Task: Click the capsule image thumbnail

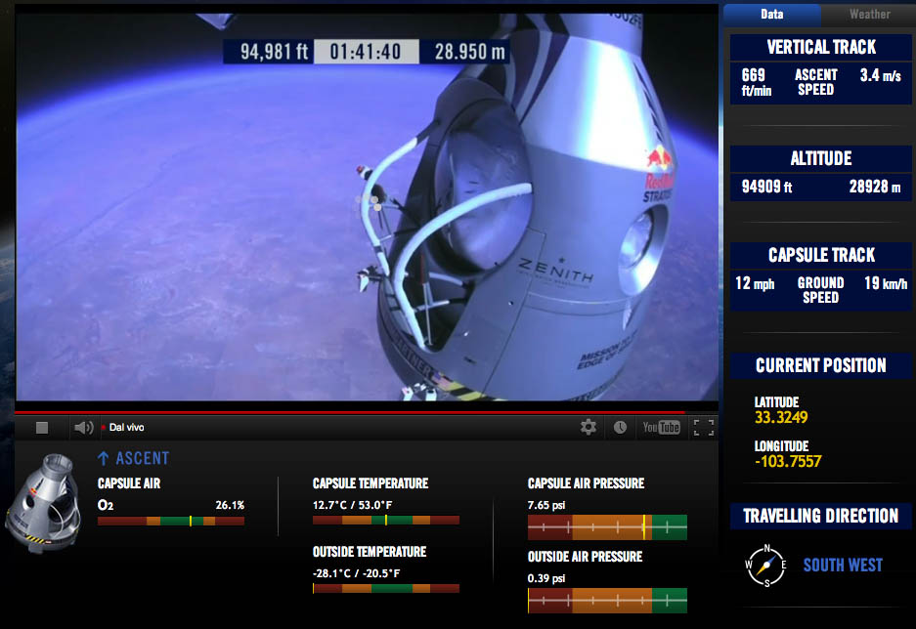Action: coord(43,503)
